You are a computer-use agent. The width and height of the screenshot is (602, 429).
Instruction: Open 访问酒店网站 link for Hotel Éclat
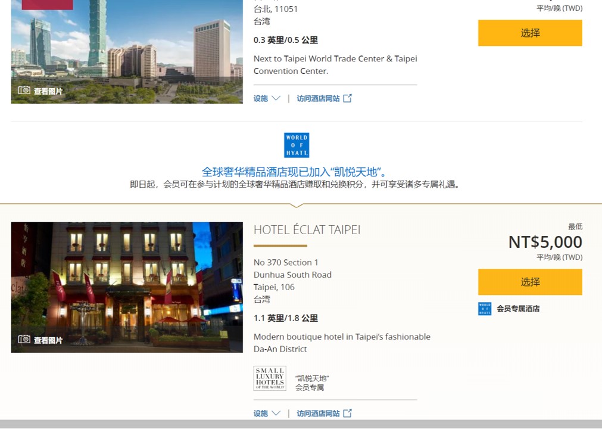pos(318,413)
